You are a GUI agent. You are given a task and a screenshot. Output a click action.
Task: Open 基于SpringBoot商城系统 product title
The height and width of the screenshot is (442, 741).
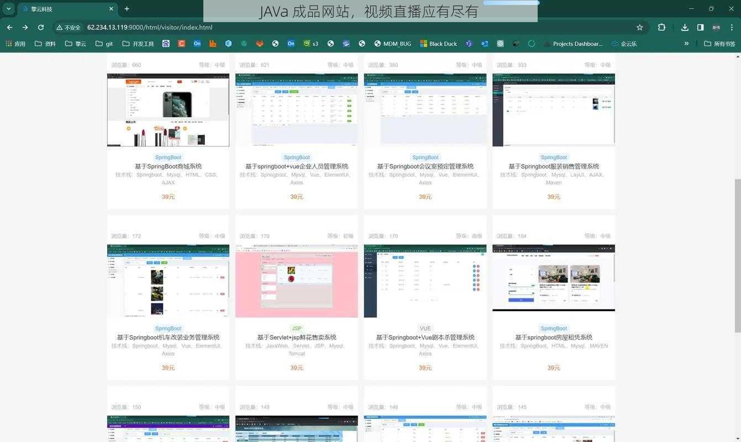tap(168, 166)
